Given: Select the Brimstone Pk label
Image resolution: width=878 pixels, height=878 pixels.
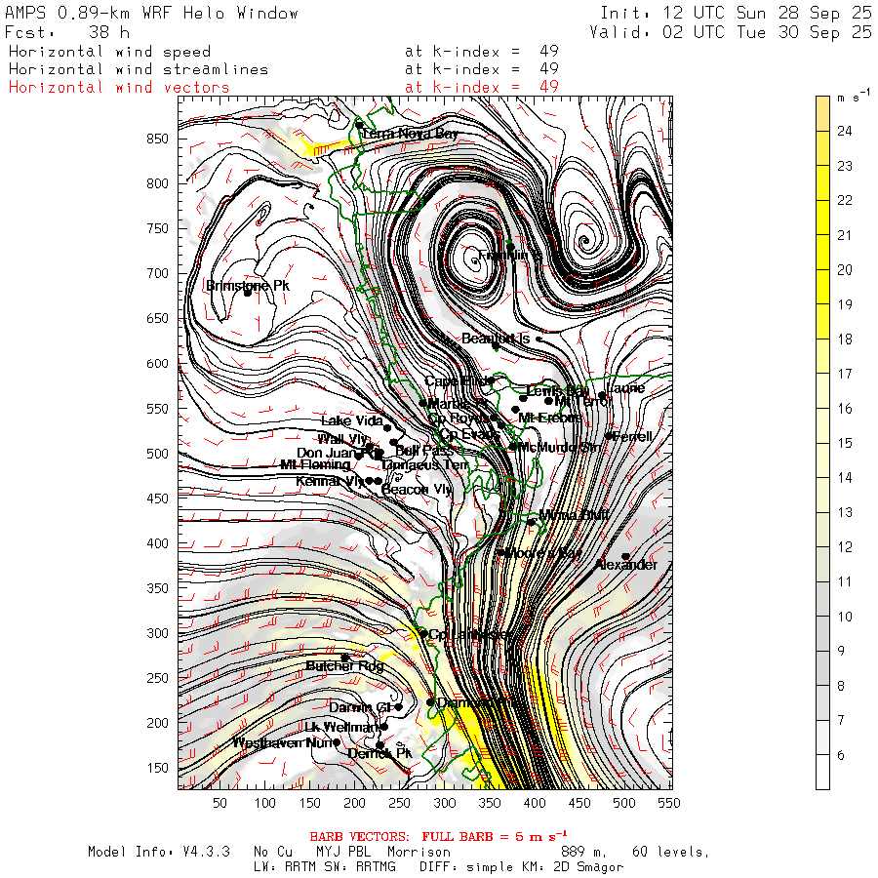Looking at the screenshot, I should [x=248, y=286].
